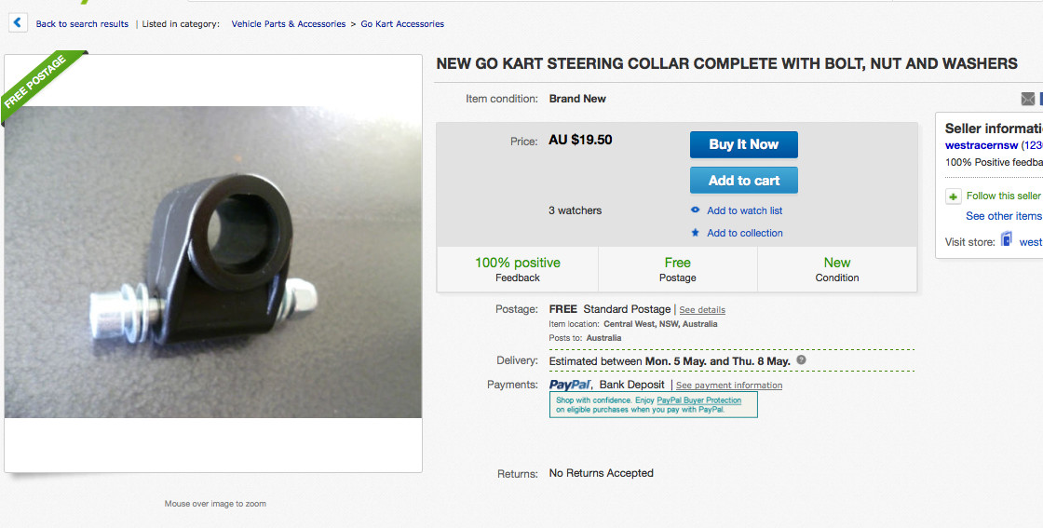The width and height of the screenshot is (1043, 528).
Task: Open the PayPal Buyer Protection link
Action: pos(698,400)
